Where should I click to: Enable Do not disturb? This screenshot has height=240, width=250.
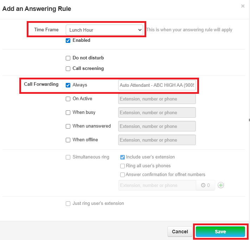(68, 58)
